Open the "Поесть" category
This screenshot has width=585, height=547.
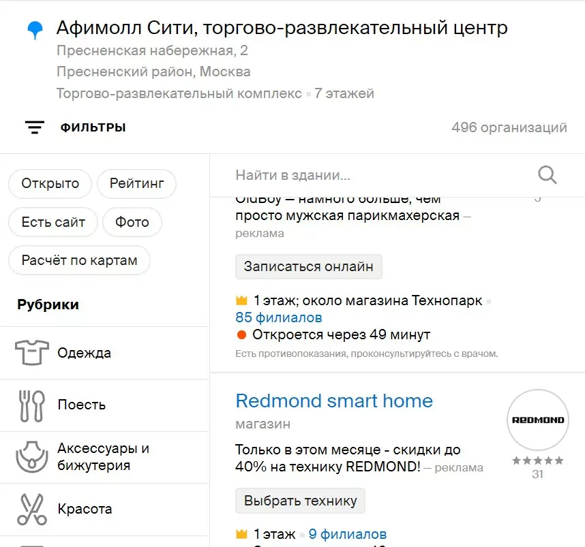(x=82, y=405)
